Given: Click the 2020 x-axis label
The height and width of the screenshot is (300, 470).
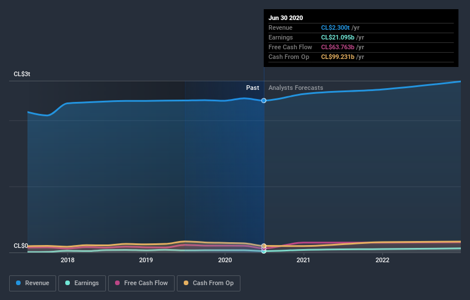Looking at the screenshot, I should pos(225,260).
